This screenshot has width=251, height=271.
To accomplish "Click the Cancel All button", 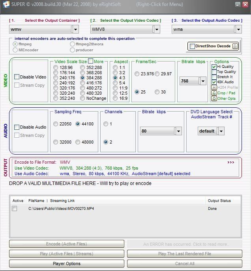I will coord(185,264).
